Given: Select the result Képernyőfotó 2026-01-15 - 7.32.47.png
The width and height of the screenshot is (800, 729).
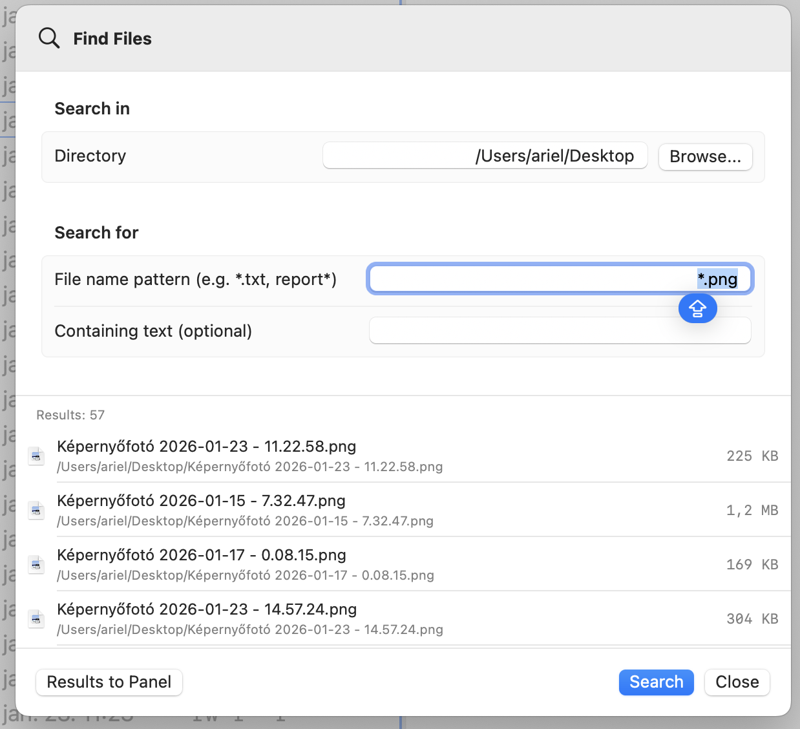Looking at the screenshot, I should (201, 500).
